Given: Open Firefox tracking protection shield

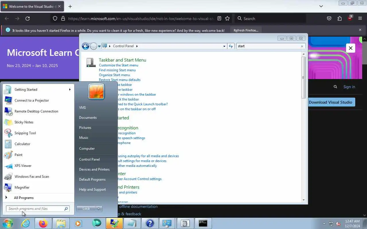Looking at the screenshot, I should click(x=55, y=19).
